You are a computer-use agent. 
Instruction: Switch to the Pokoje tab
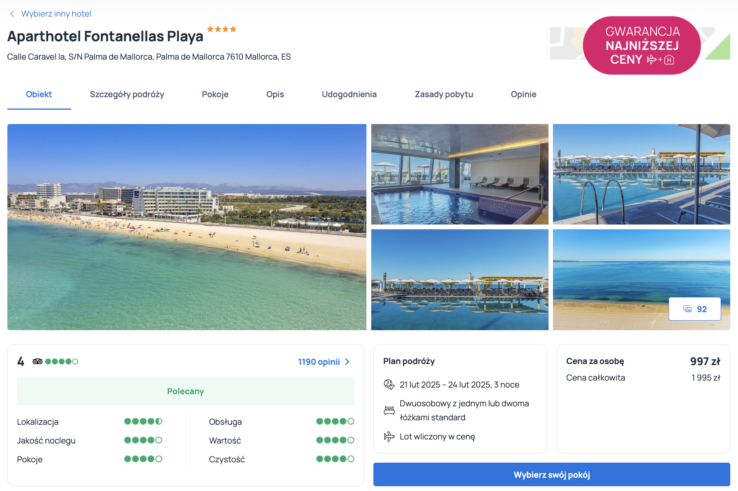(215, 94)
